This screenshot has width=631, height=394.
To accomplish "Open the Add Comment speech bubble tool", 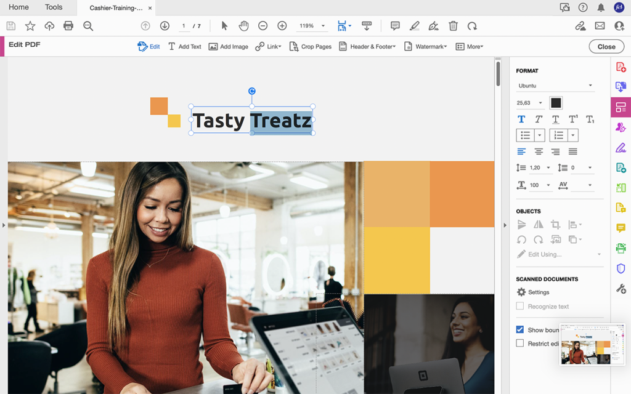I will click(x=395, y=26).
